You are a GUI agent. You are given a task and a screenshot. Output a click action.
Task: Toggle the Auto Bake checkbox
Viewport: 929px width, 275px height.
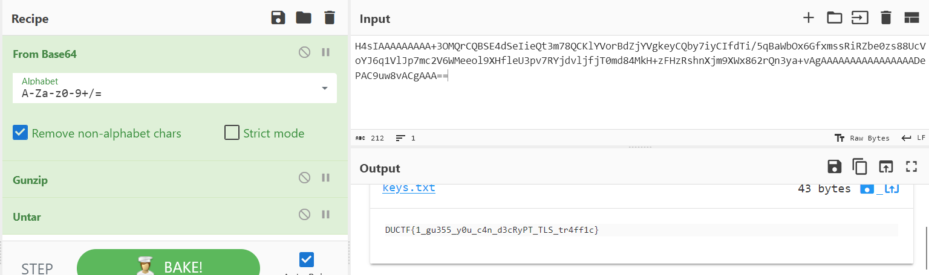coord(307,259)
